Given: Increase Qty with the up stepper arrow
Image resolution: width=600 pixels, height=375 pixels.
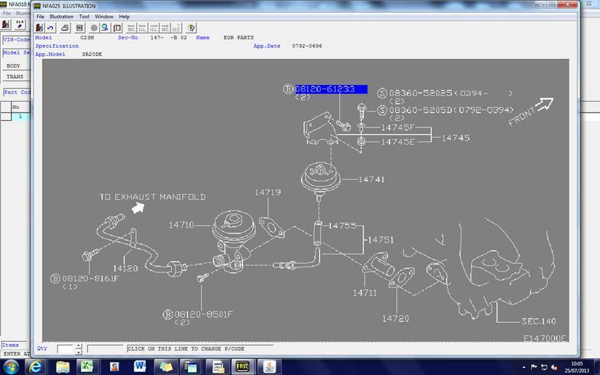Looking at the screenshot, I should (78, 345).
